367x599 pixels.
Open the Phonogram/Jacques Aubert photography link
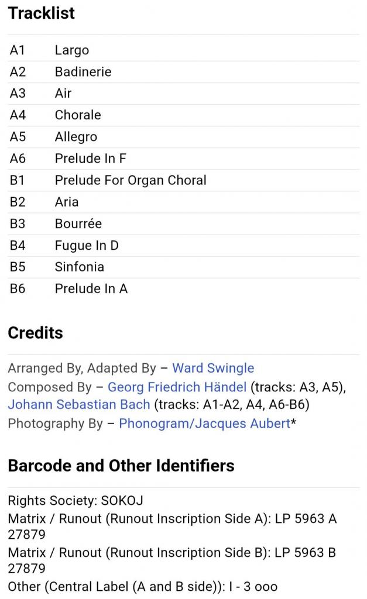[x=204, y=424]
